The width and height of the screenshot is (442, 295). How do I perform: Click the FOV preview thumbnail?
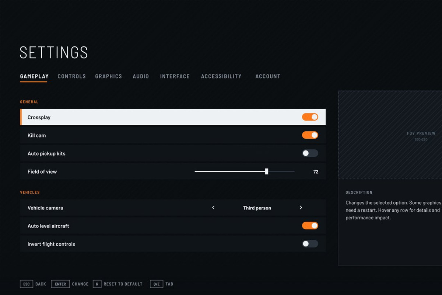pos(390,135)
